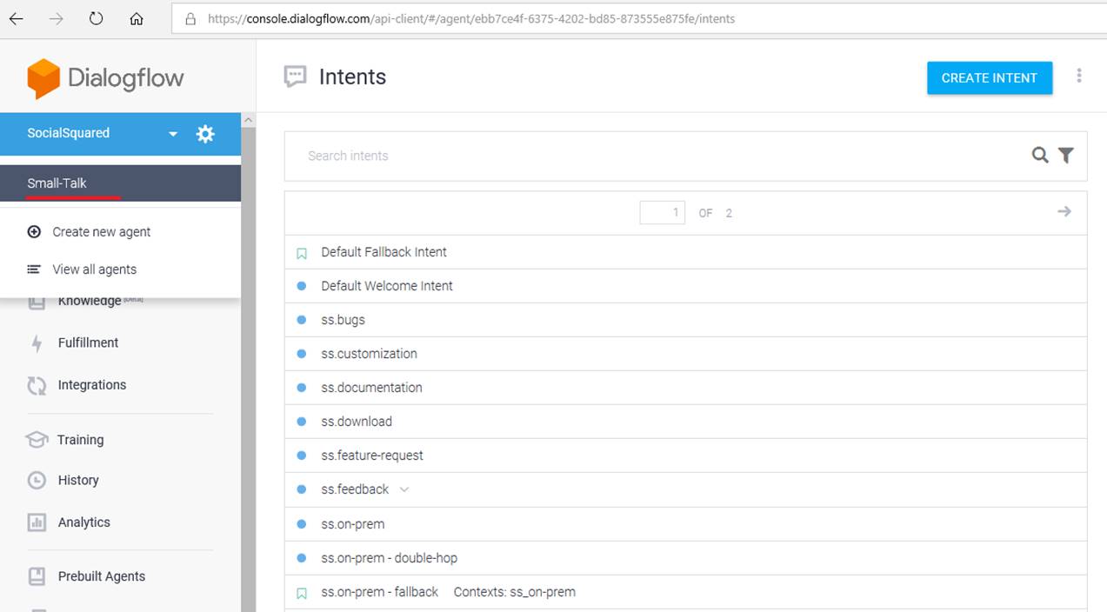Open the Default Welcome Intent
The image size is (1107, 612).
click(387, 286)
